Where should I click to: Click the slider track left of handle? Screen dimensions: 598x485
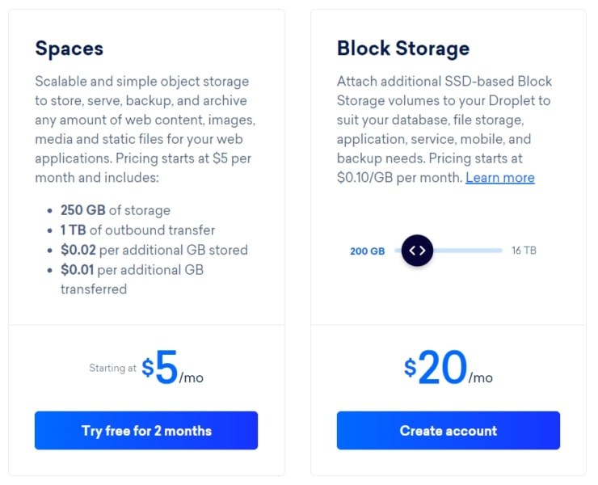[x=398, y=251]
